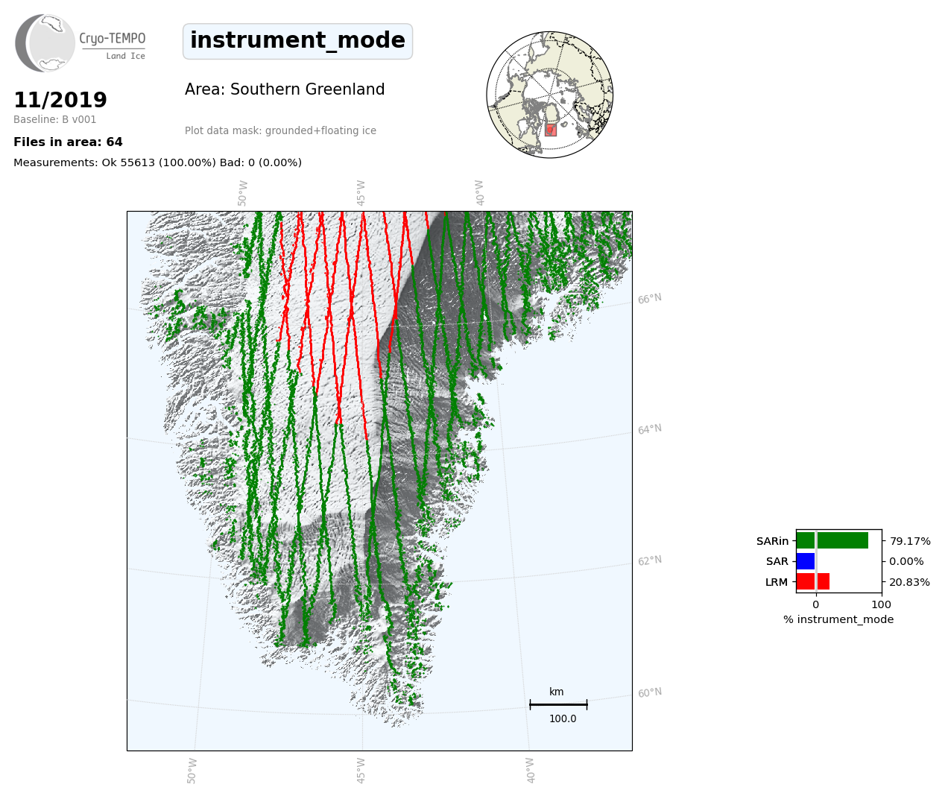Click the 100.0 km scale bar

[x=558, y=704]
